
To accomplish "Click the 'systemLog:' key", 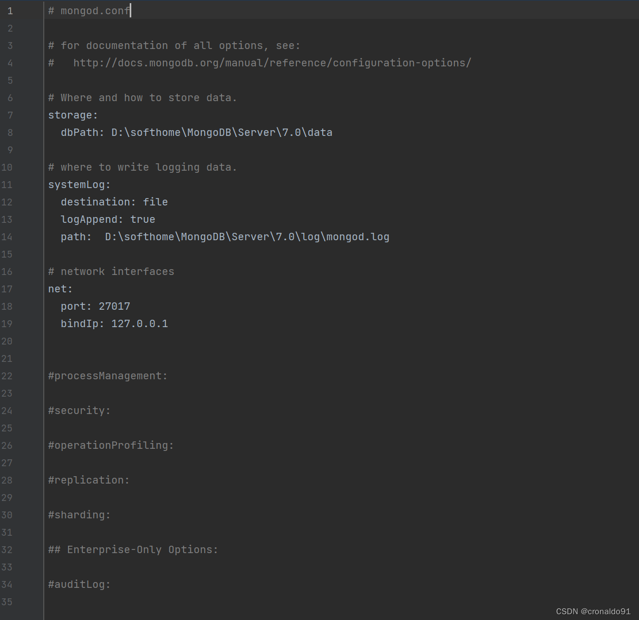I will [79, 185].
